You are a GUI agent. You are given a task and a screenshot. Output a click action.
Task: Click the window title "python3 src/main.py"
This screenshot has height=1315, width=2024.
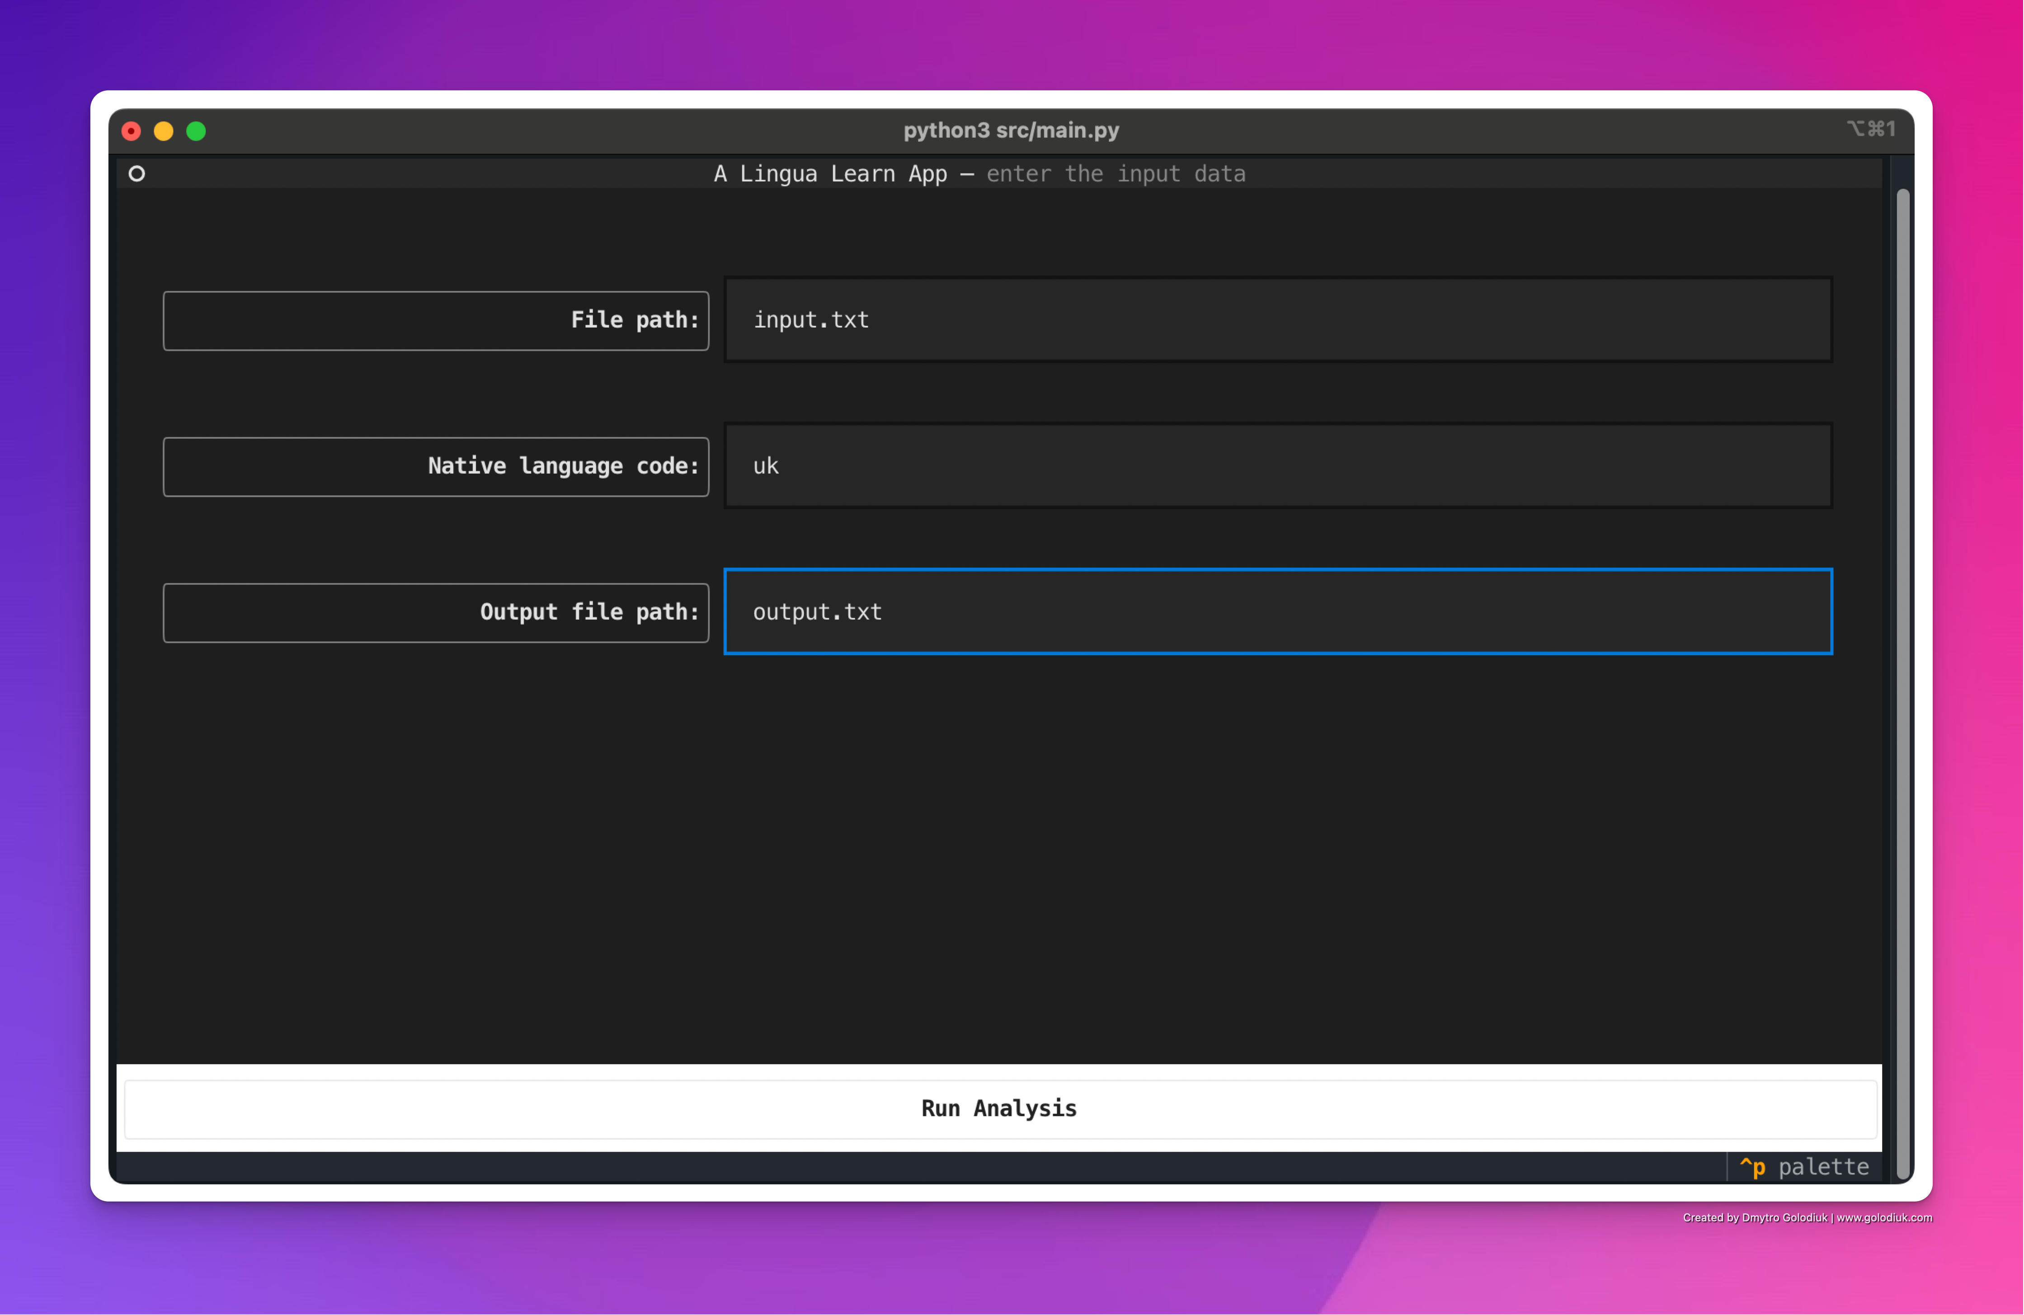[1011, 130]
